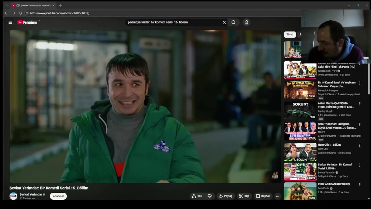Open options for Şevkat Yerimdar 1. Bölüm
Image resolution: width=371 pixels, height=209 pixels.
coord(360,165)
